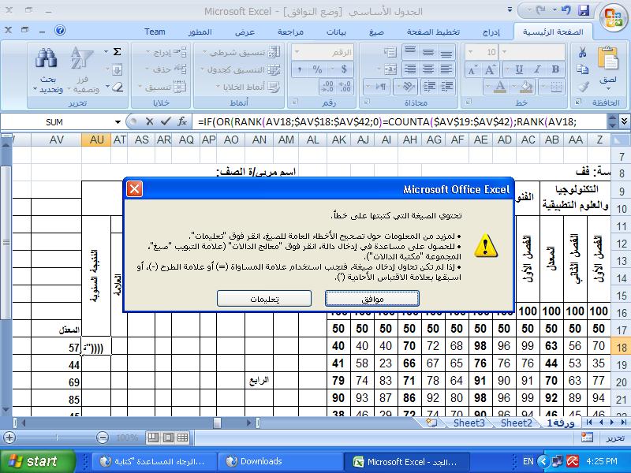Click the Merge and Center icon
Viewport: 631px width, 473px height.
click(x=390, y=69)
